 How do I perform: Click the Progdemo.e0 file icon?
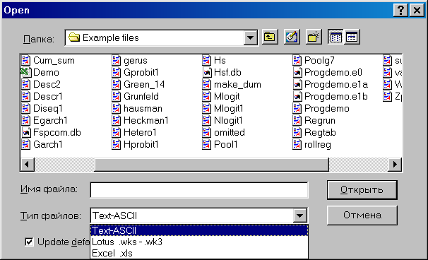[297, 72]
